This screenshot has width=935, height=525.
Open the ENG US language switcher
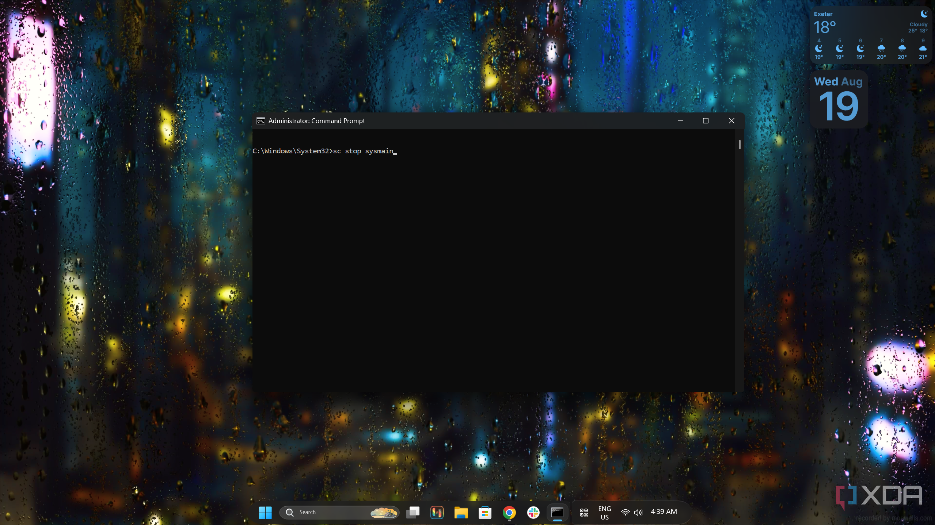(x=605, y=513)
